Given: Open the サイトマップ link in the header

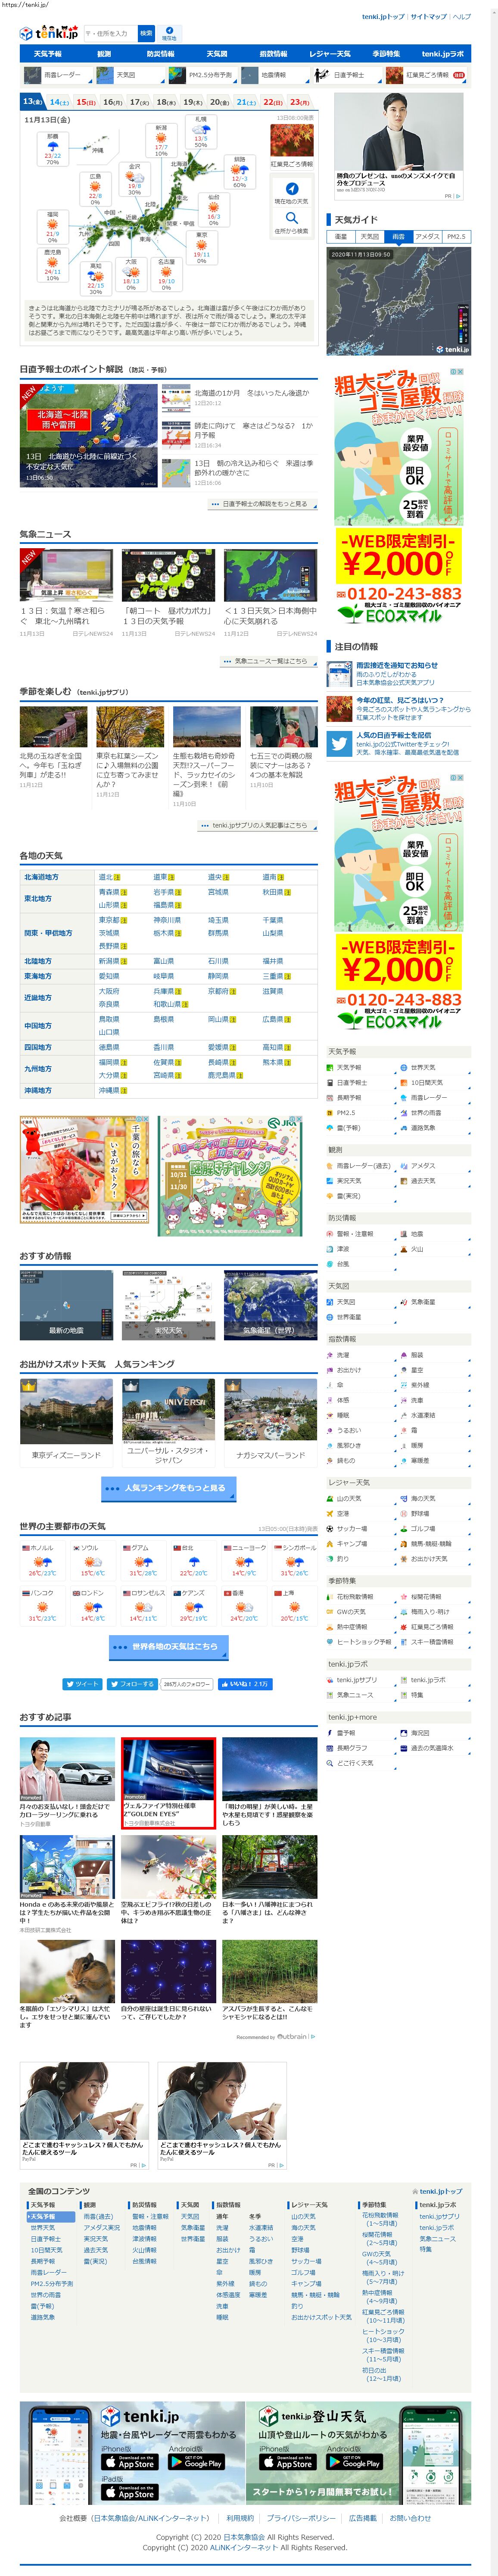Looking at the screenshot, I should click(429, 16).
